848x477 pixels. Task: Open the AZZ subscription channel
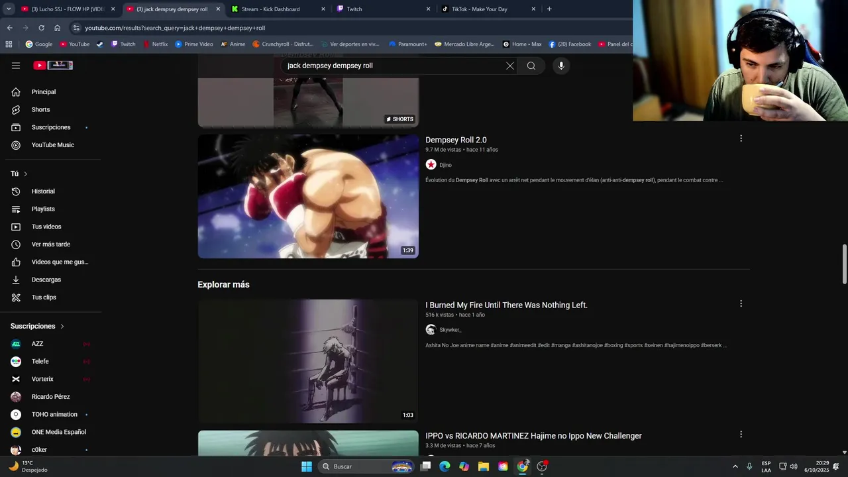(x=52, y=344)
